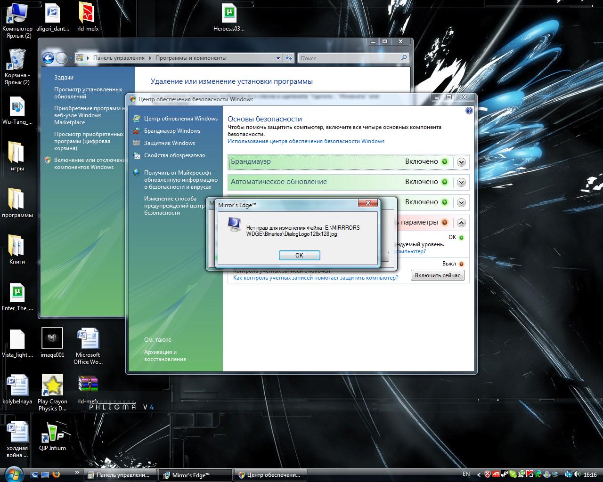Select rld-mefx WinRAR archive icon

tap(88, 389)
